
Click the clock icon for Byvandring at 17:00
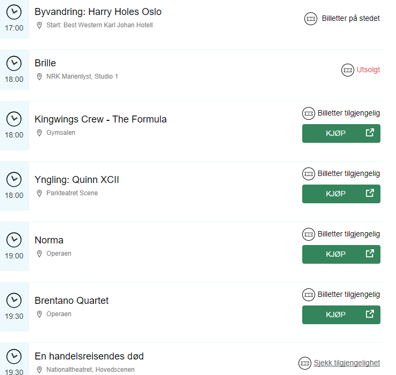(x=14, y=12)
